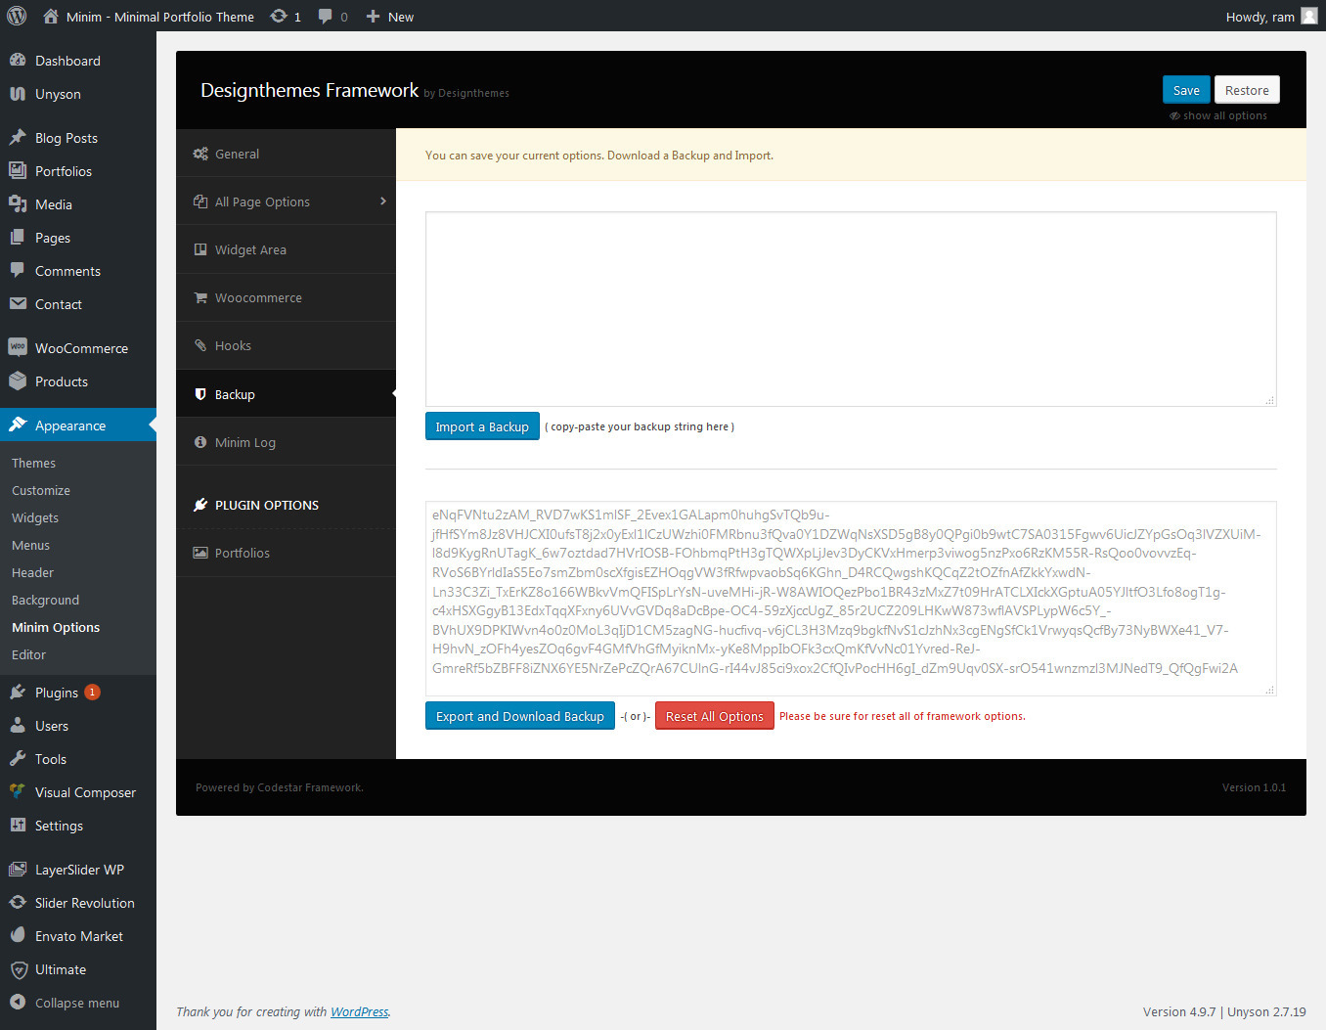
Task: Select the Backup tab
Action: pyautogui.click(x=286, y=394)
